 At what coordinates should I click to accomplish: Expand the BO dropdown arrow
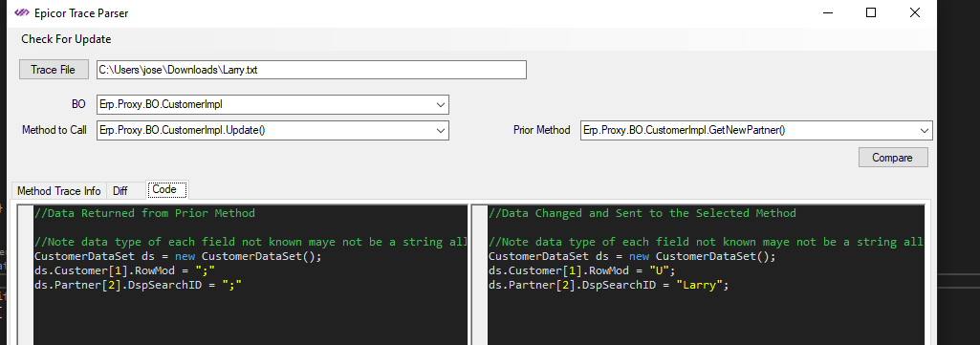click(441, 105)
